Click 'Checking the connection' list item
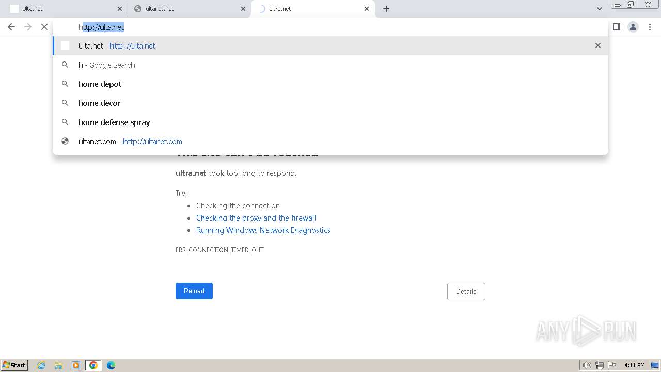The image size is (661, 372). pos(238,206)
